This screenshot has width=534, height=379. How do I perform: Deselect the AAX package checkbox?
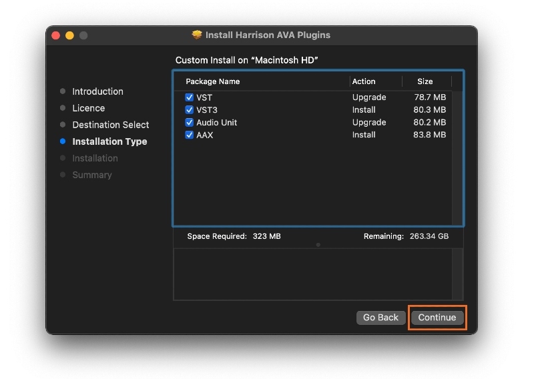[189, 135]
